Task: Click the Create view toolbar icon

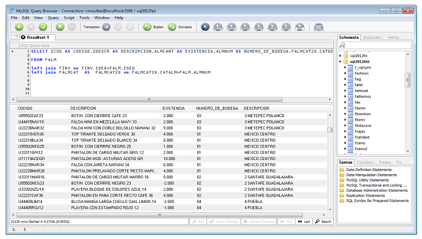Action: (x=318, y=27)
